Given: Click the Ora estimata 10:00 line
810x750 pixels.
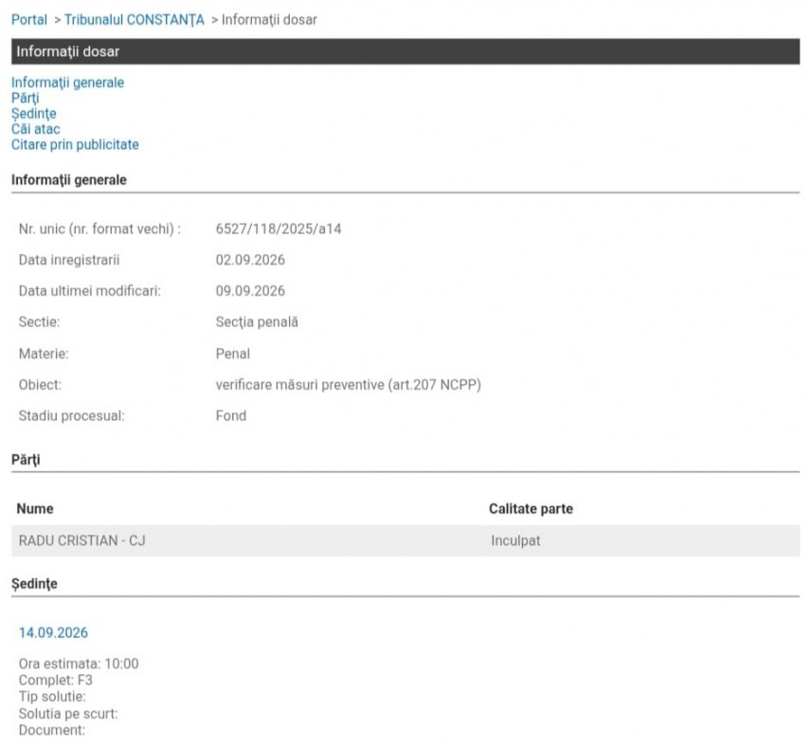Looking at the screenshot, I should click(79, 664).
